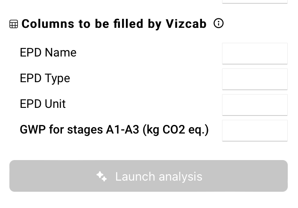The image size is (298, 208).
Task: Click the word Columns in section title
Action: 48,24
